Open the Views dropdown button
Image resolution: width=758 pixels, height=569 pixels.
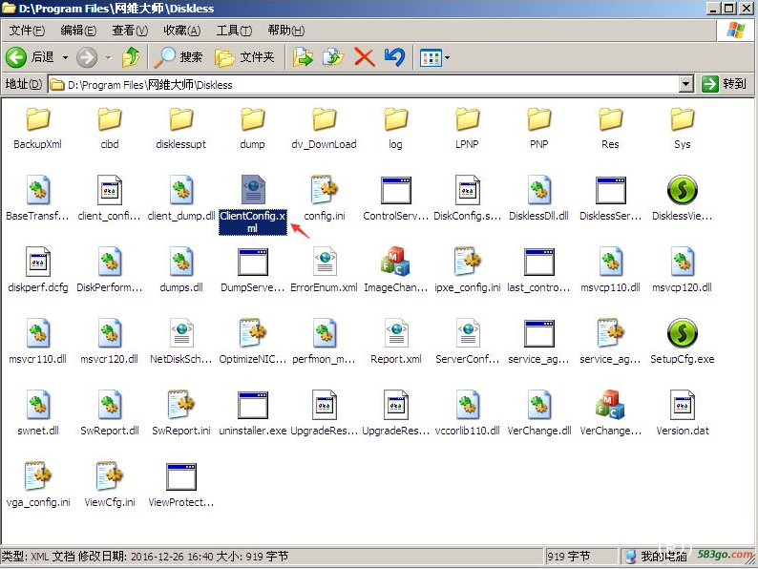tap(434, 58)
